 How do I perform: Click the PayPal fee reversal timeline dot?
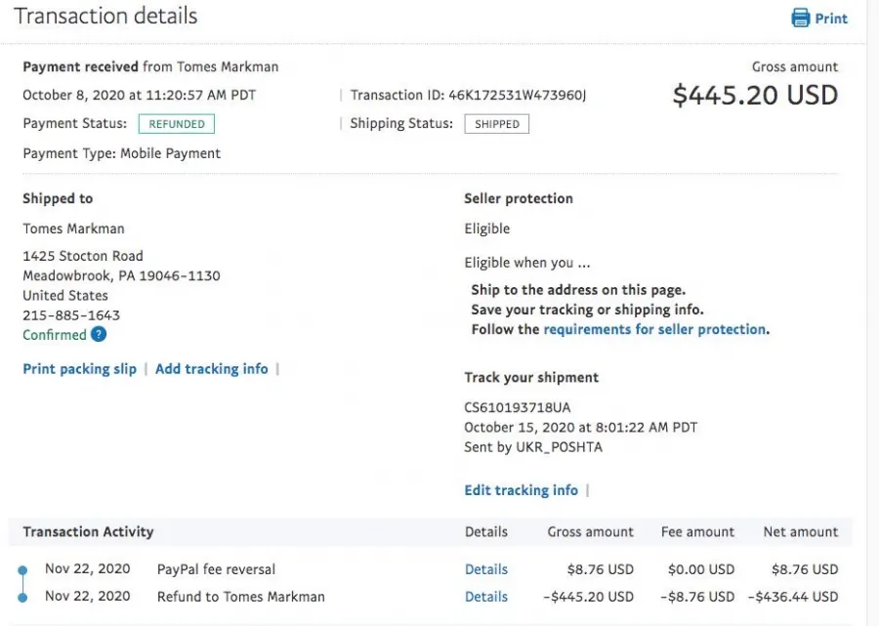(x=22, y=570)
